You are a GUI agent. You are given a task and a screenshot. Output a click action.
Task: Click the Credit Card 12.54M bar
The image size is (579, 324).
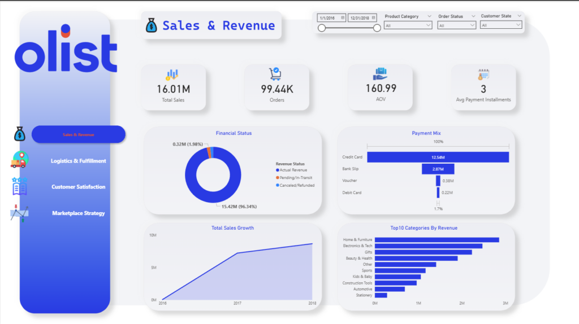click(x=438, y=157)
